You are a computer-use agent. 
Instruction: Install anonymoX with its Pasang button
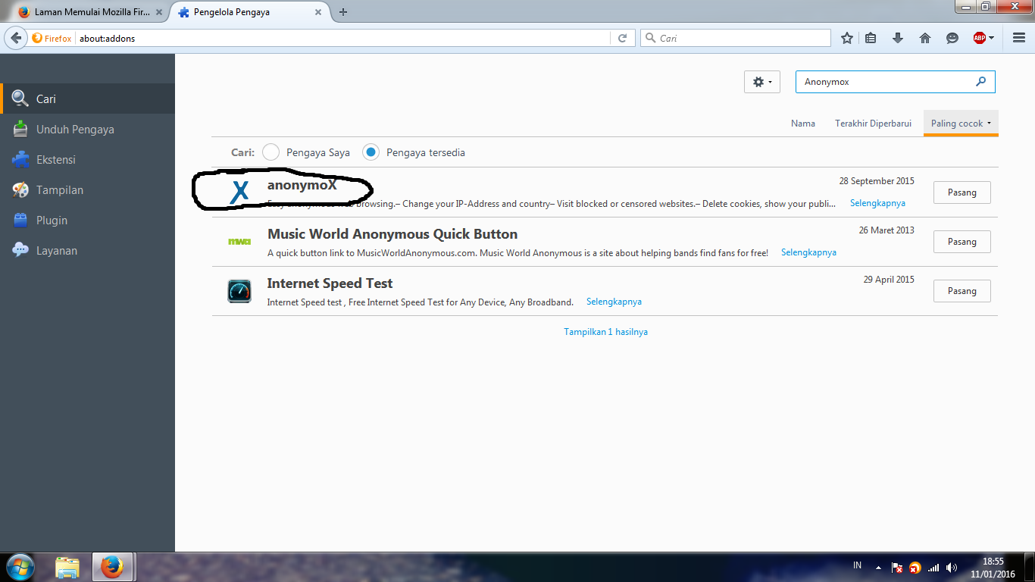point(962,192)
